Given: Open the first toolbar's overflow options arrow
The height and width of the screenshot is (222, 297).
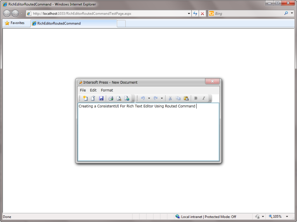Looking at the screenshot, I should (x=133, y=98).
